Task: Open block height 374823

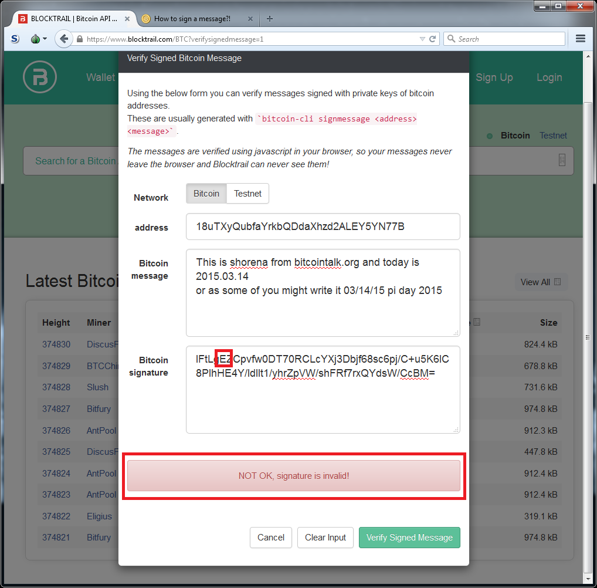Action: 56,494
